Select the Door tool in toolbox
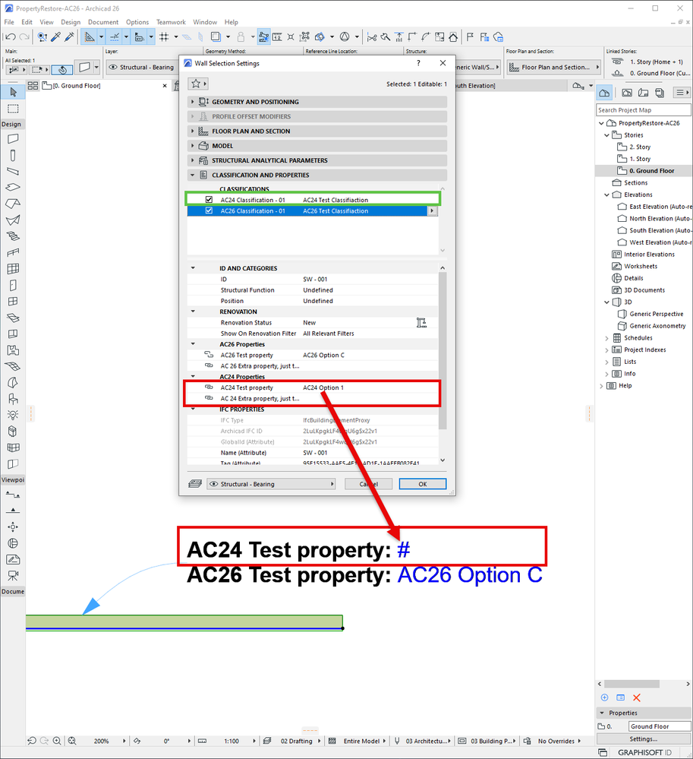This screenshot has width=693, height=759. [x=13, y=285]
